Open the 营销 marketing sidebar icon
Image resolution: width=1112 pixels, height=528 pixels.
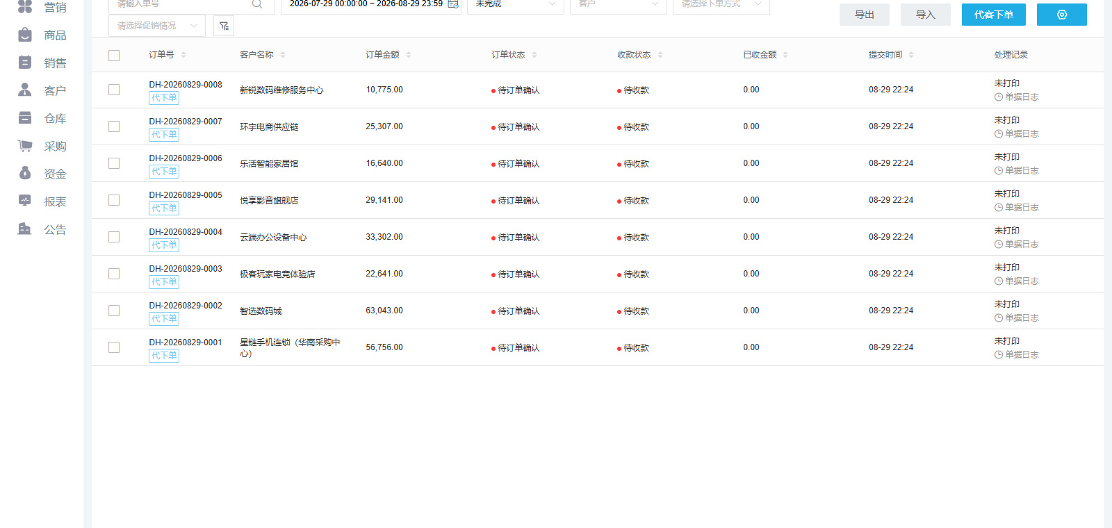click(x=25, y=7)
